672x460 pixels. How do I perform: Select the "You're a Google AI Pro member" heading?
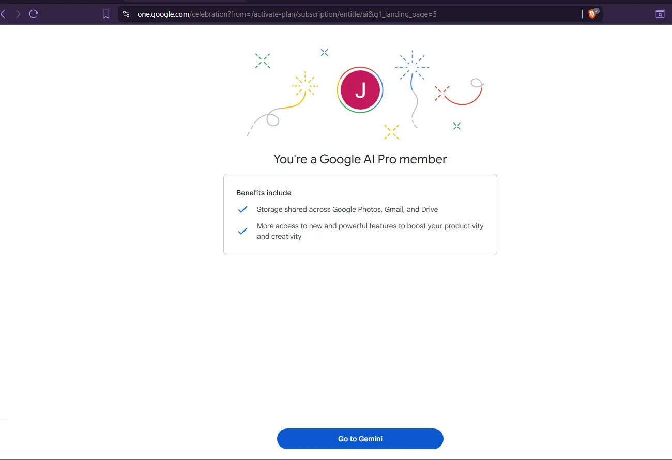[360, 159]
